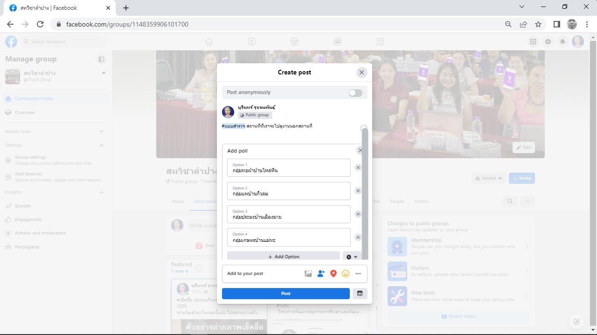
Task: Open Growth insights
Action: (56, 206)
